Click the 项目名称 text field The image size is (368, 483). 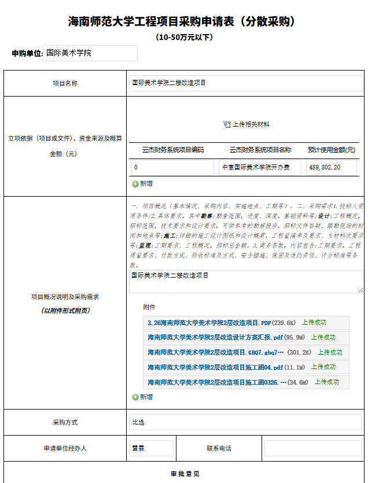[x=246, y=83]
